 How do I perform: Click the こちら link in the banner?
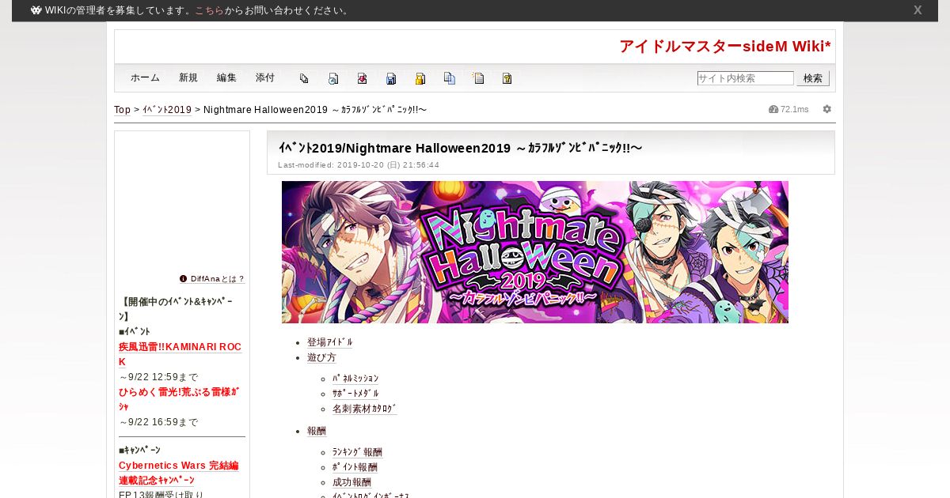[209, 10]
